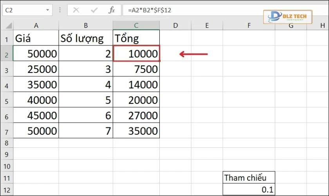Click the Cancel X icon in formula bar
This screenshot has width=329, height=196.
click(76, 10)
